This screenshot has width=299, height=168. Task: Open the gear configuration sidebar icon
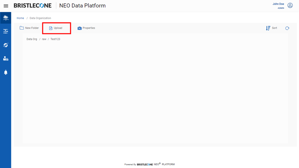tap(6, 45)
